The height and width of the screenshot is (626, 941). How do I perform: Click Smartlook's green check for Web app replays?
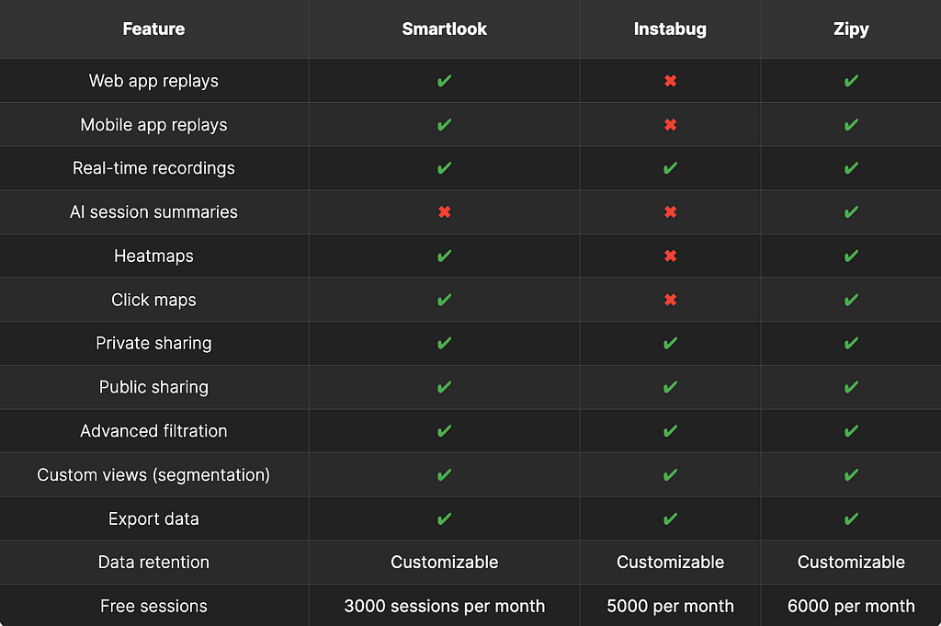pyautogui.click(x=444, y=80)
